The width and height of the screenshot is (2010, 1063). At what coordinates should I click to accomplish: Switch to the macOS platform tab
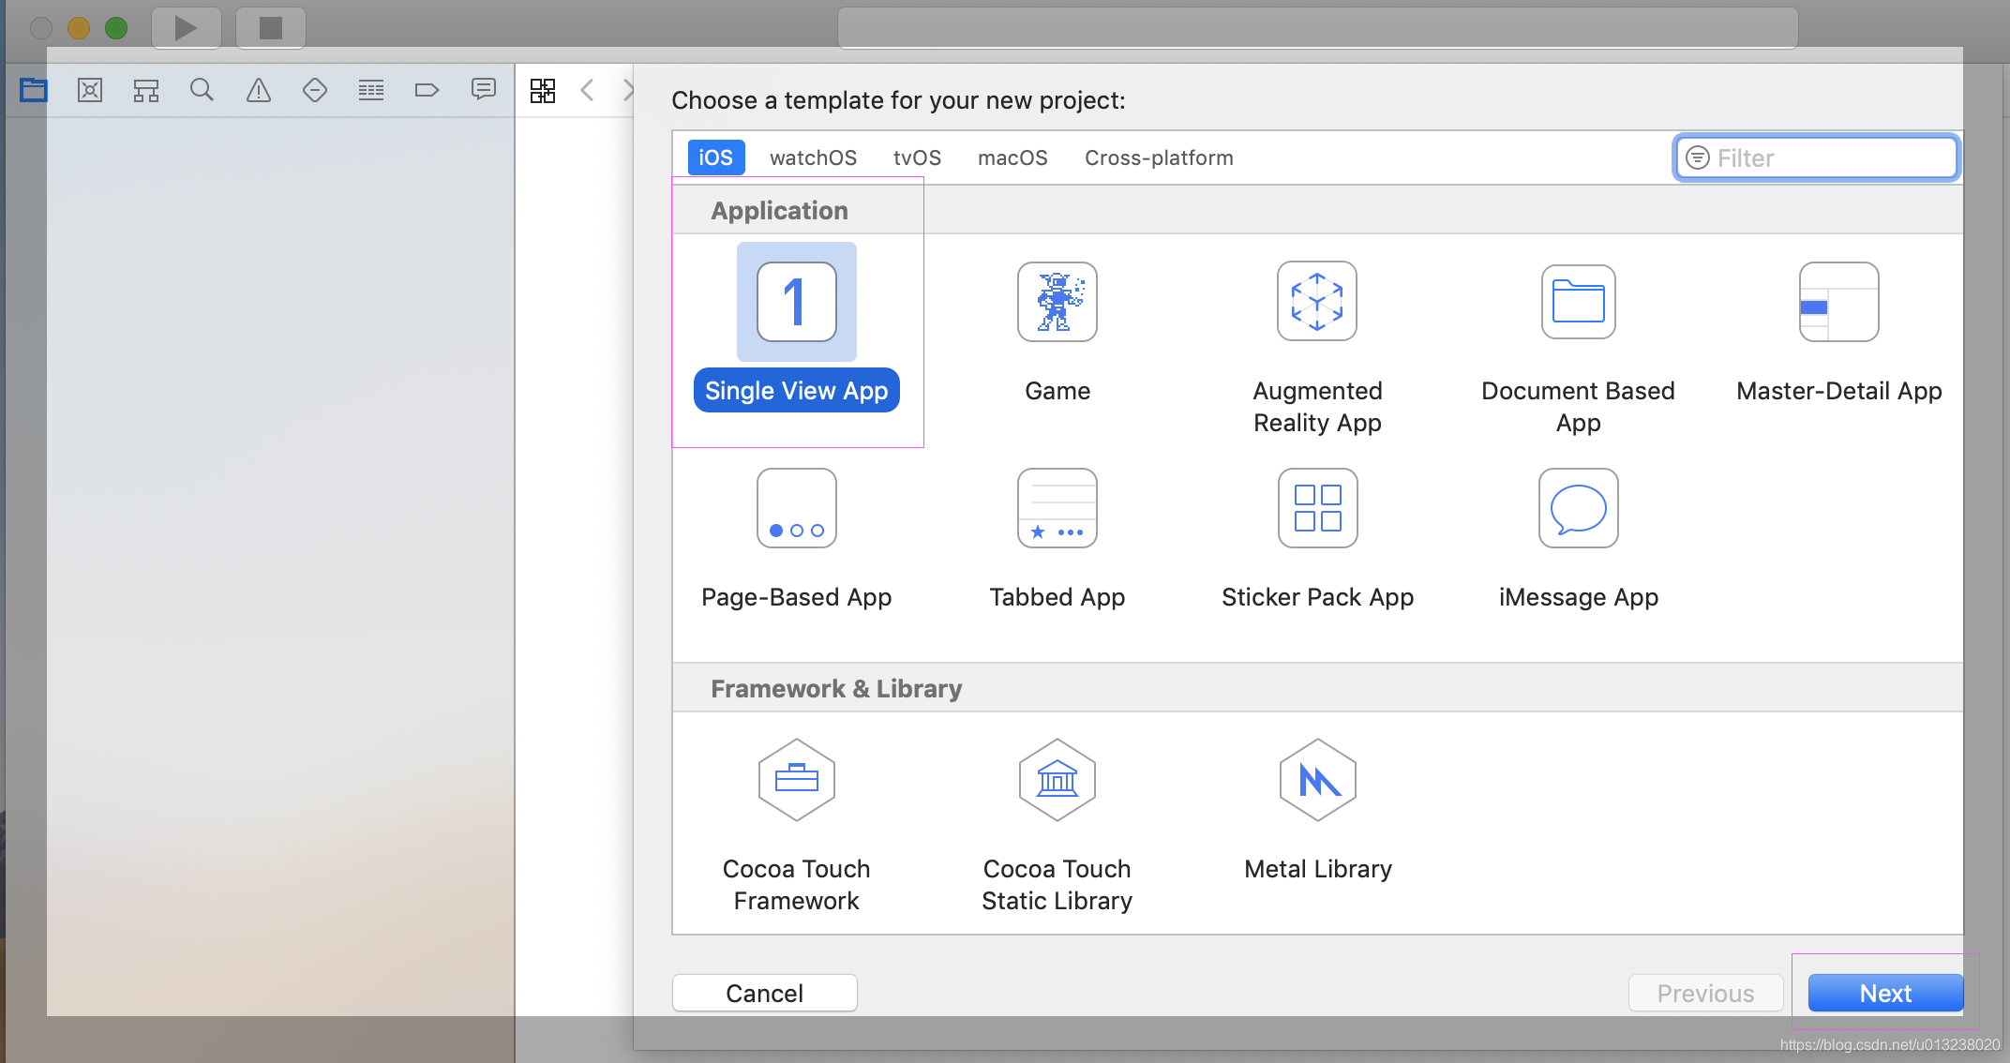point(1012,157)
